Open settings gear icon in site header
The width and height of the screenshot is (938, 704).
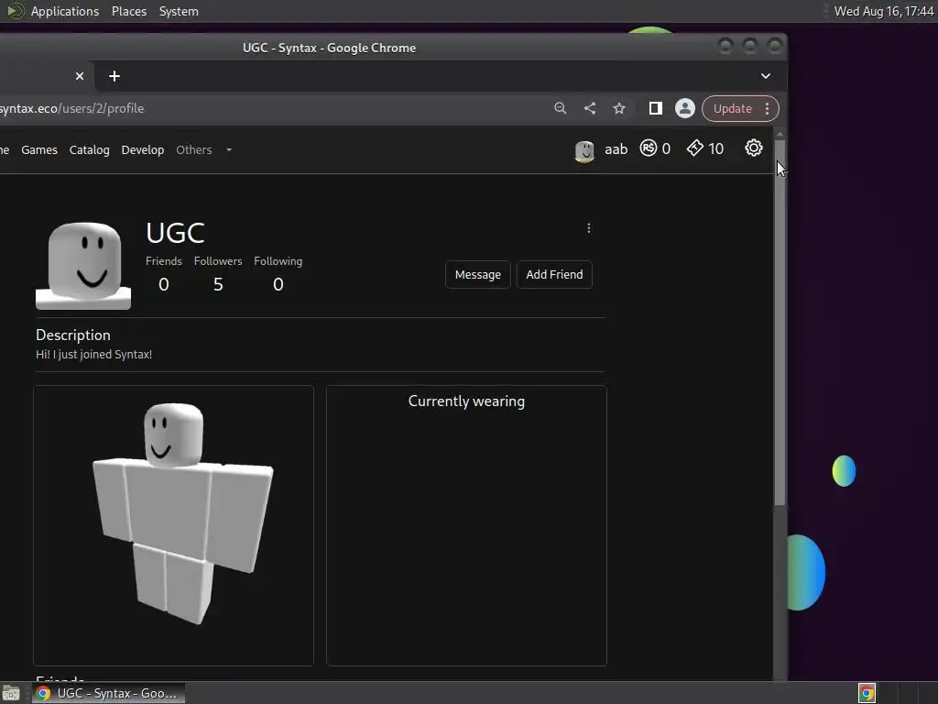point(754,148)
